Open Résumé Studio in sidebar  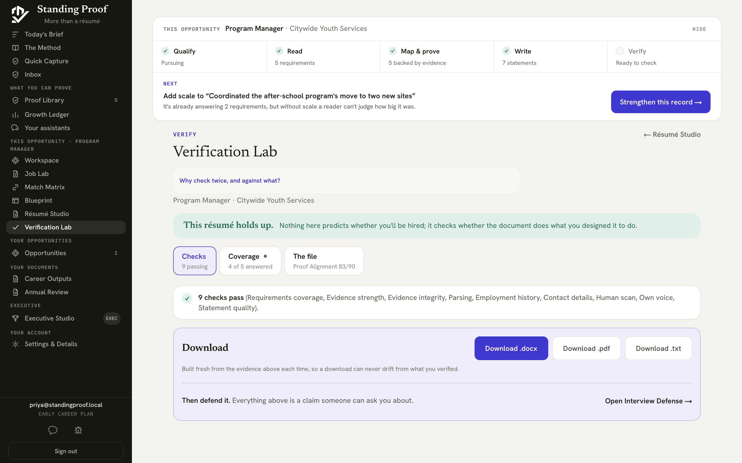[x=66, y=214]
